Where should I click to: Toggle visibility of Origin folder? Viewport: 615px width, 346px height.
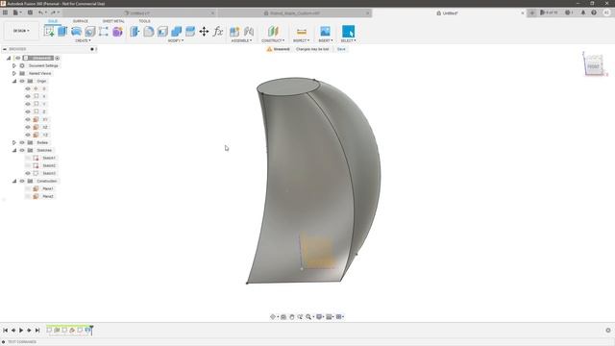(x=22, y=81)
